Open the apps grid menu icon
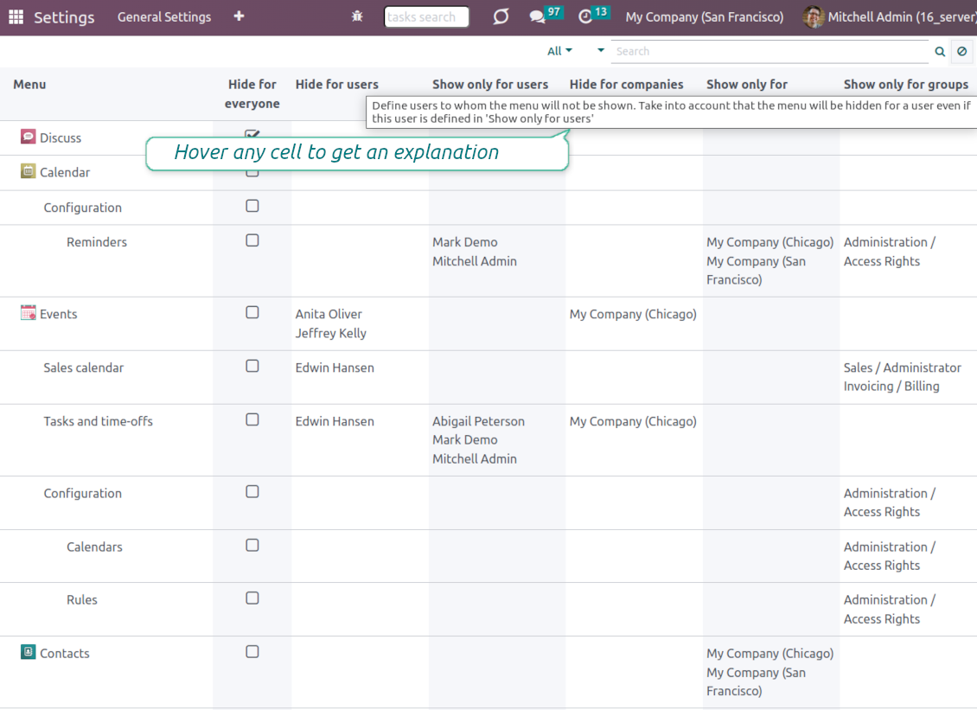Image resolution: width=977 pixels, height=710 pixels. (16, 16)
